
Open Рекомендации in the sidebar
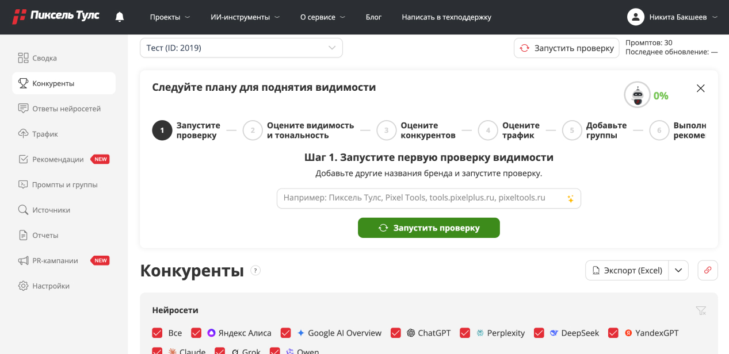point(64,159)
